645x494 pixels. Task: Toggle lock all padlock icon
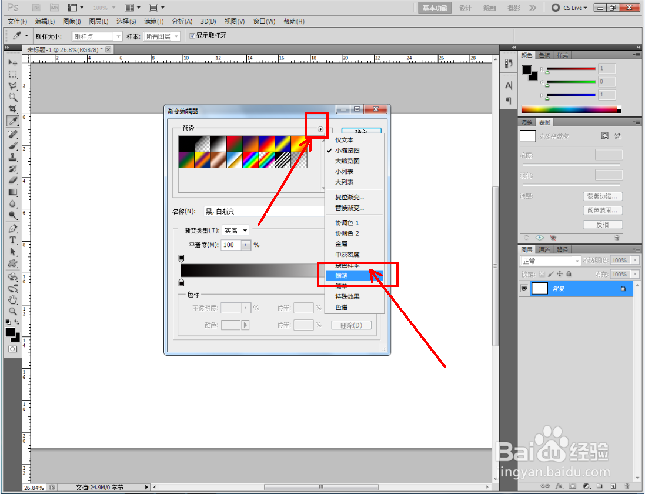click(569, 274)
